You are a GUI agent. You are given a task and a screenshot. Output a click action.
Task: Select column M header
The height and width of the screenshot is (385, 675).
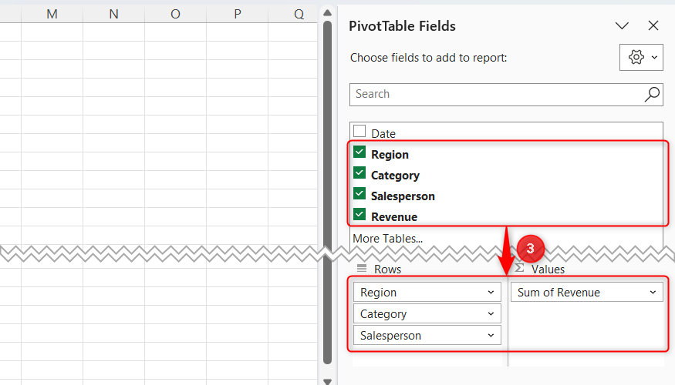(x=52, y=14)
